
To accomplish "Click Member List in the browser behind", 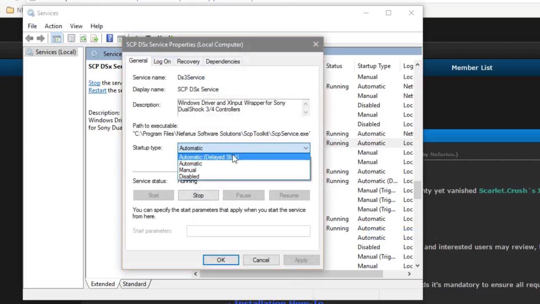I will (x=472, y=68).
